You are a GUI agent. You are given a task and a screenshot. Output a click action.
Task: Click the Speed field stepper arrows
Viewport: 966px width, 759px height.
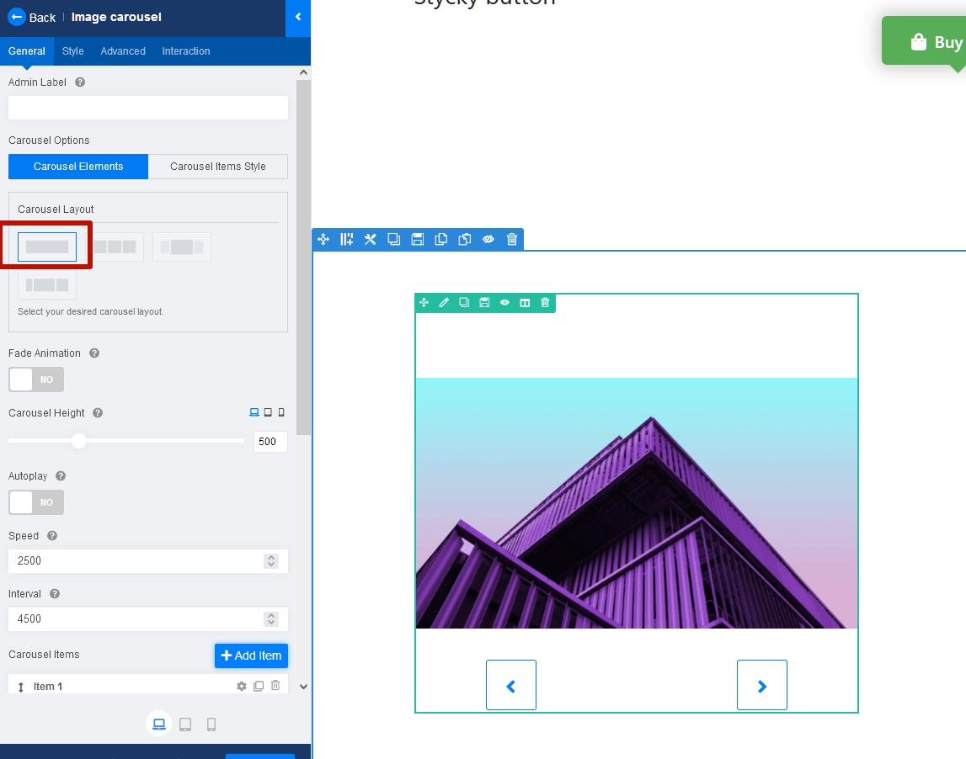point(270,560)
